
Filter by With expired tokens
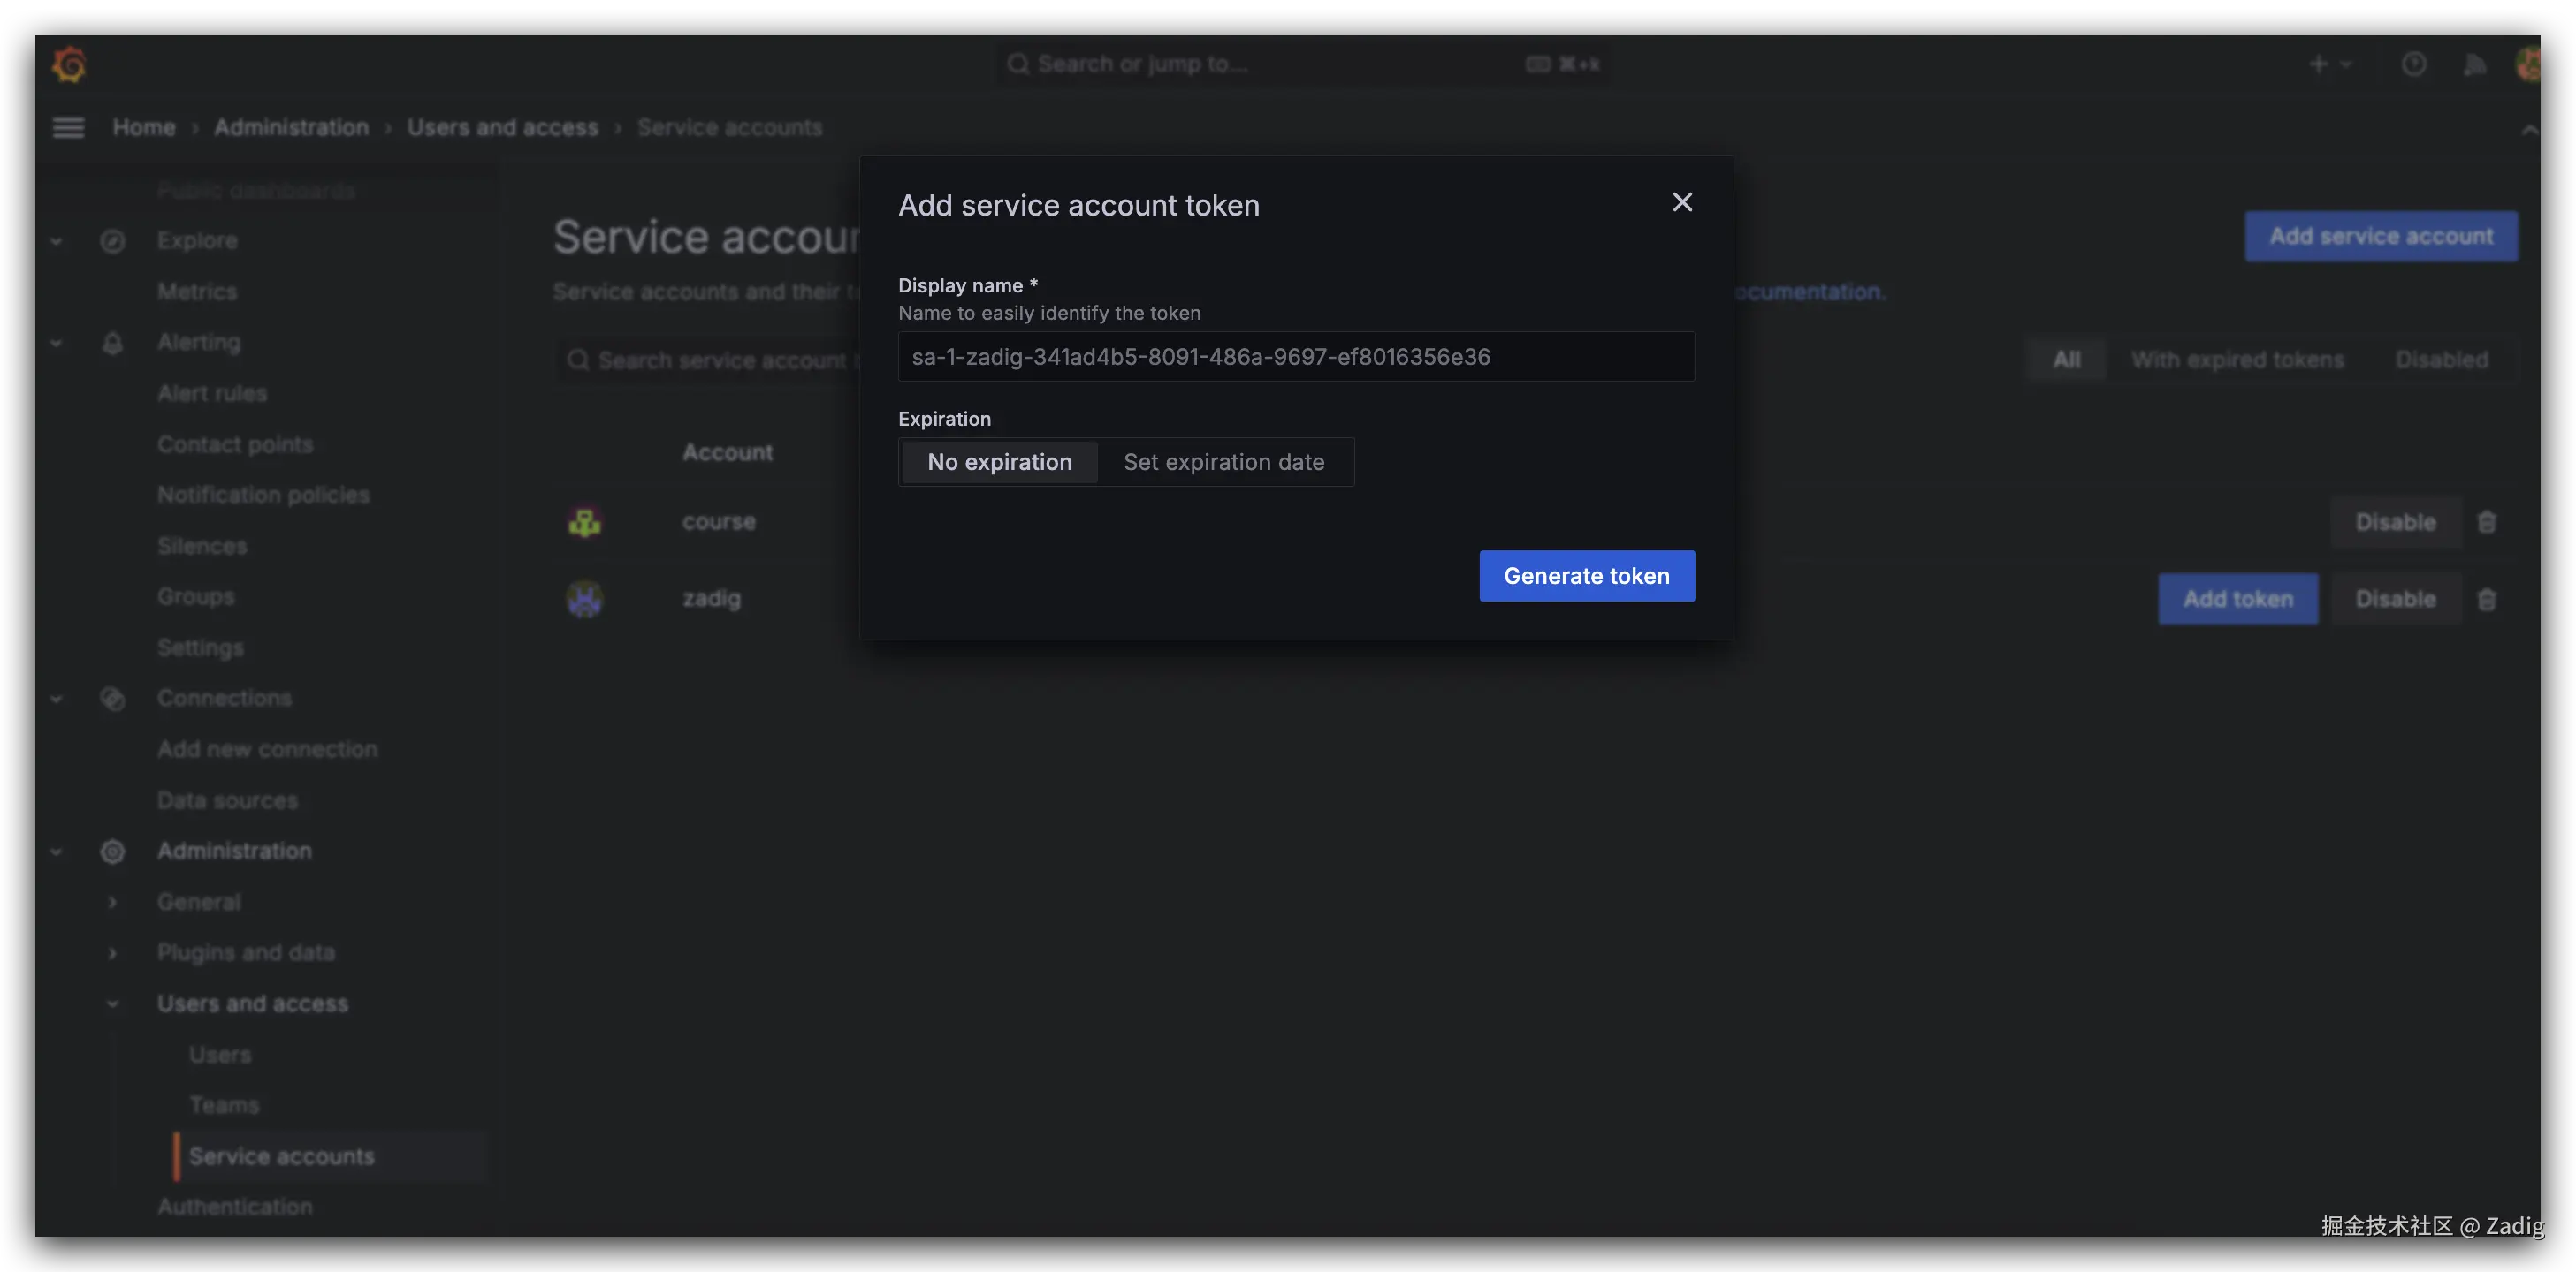[x=2237, y=360]
